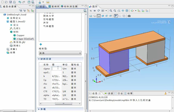
Task: Save the current model
Action: click(10, 2)
